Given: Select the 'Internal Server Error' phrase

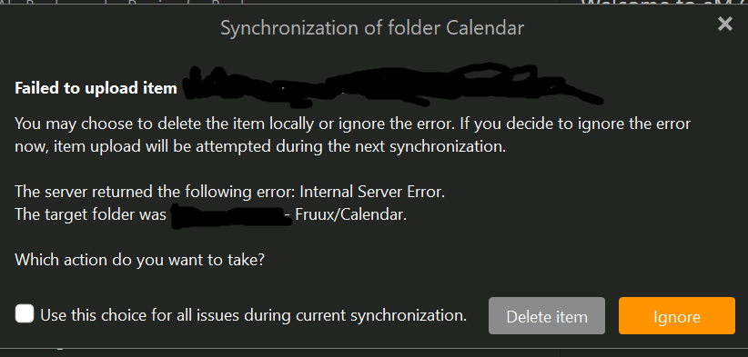Looking at the screenshot, I should 372,193.
